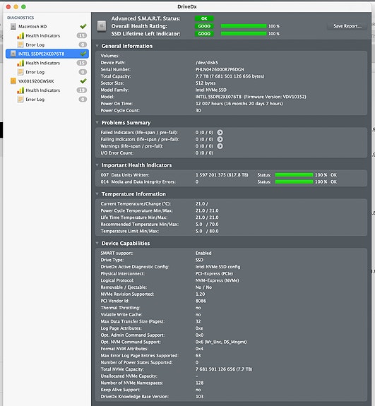Collapse the General Information section

[x=97, y=46]
